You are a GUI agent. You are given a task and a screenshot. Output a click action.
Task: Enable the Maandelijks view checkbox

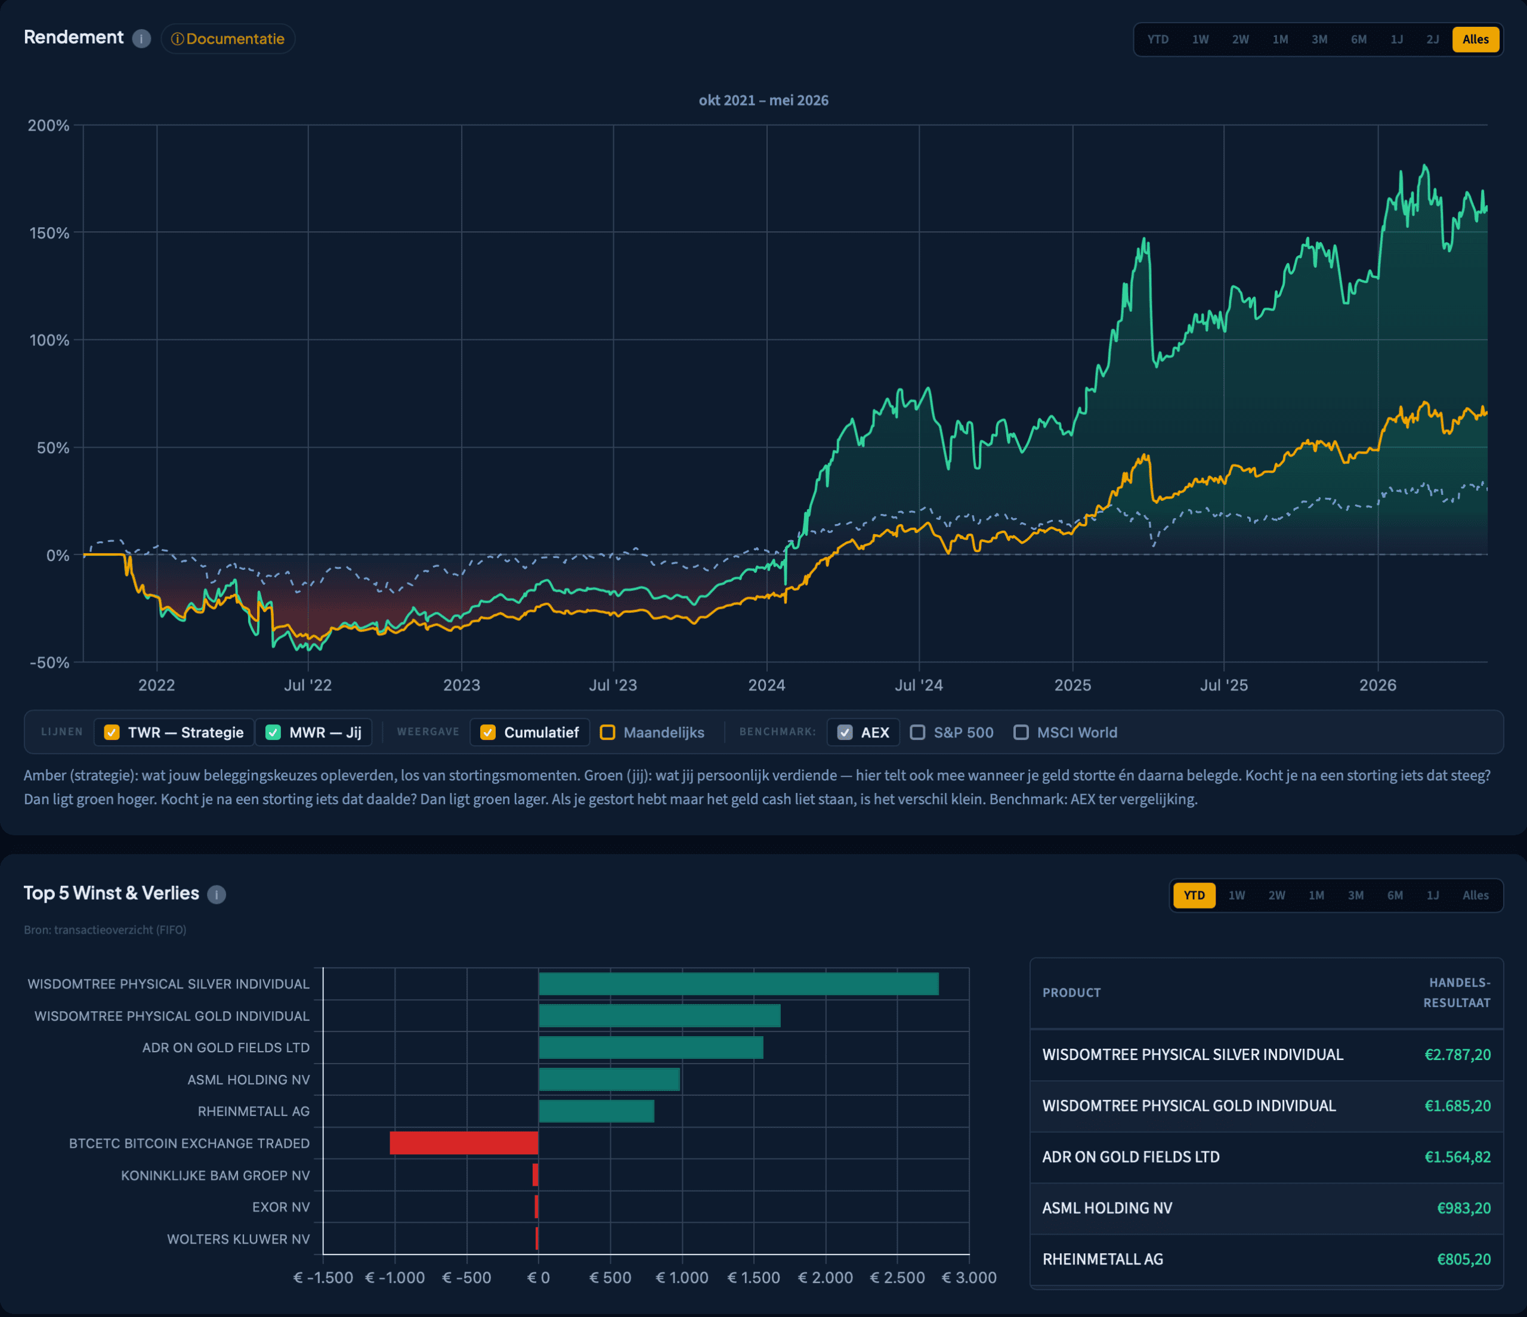click(607, 732)
